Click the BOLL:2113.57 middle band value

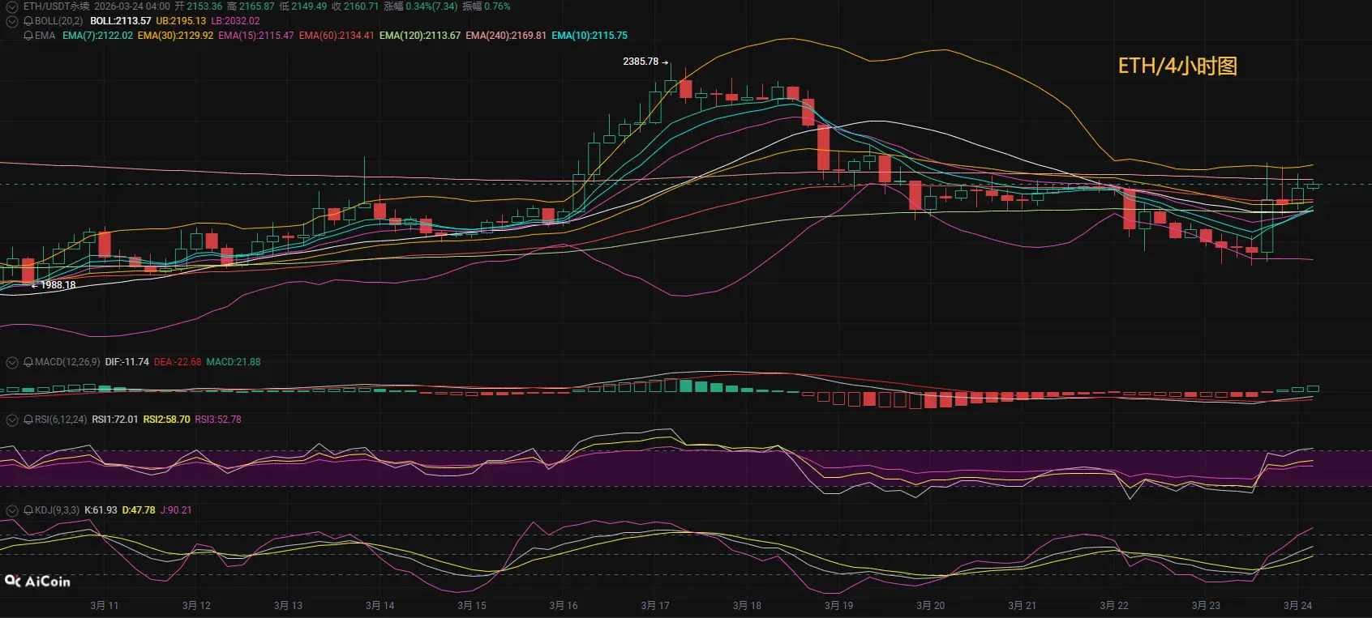[x=121, y=21]
